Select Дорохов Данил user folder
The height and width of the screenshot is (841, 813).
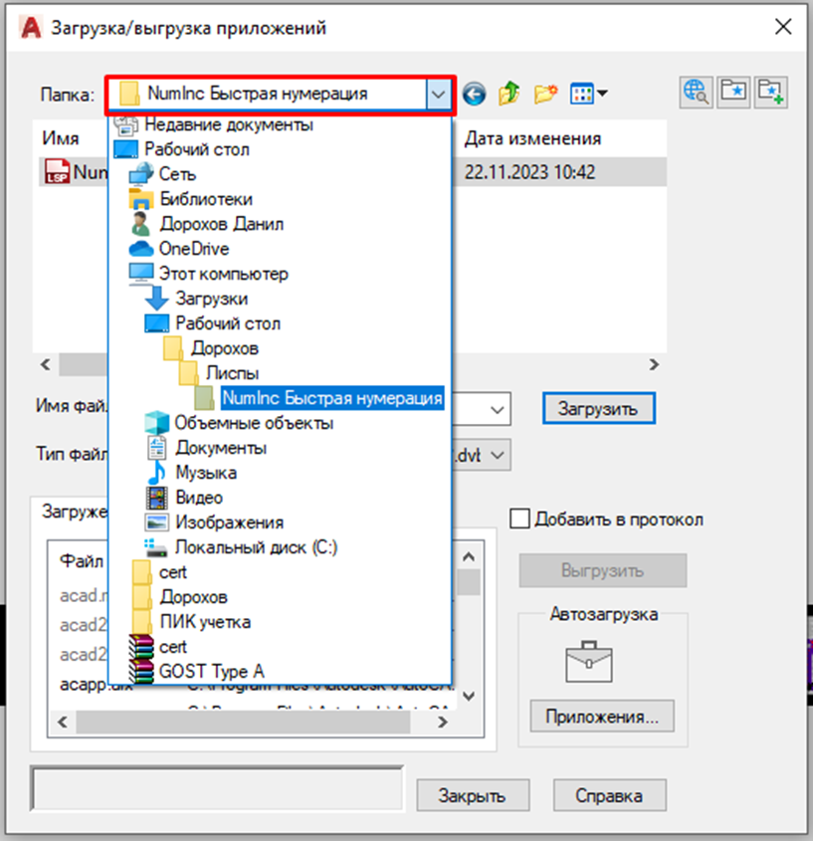221,224
